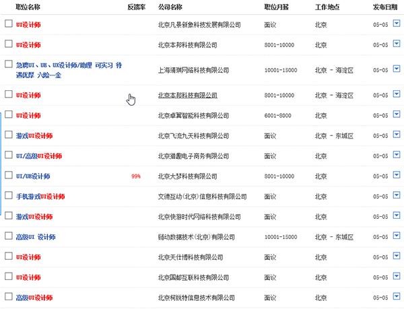Mark the checkbox for 北京卓翼智能科技 row
The width and height of the screenshot is (404, 309).
8,114
